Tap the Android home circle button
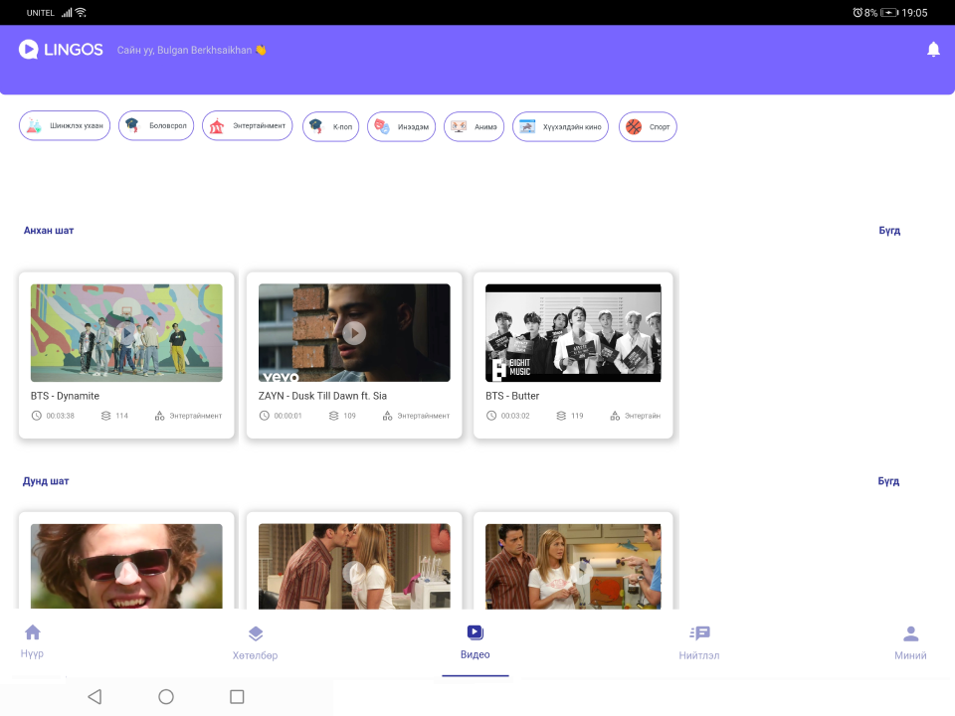 [x=166, y=696]
